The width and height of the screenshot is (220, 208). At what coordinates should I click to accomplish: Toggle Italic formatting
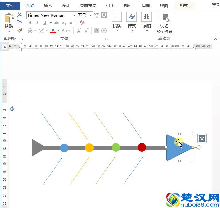(37, 23)
